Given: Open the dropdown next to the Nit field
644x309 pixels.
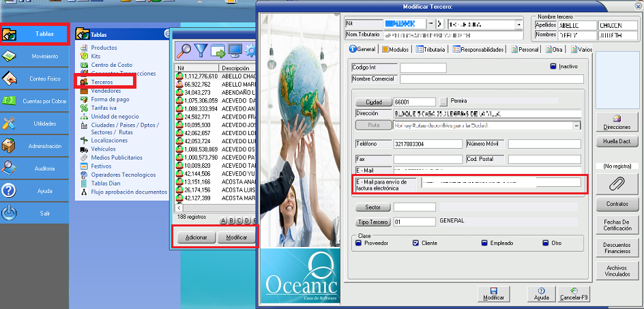Looking at the screenshot, I should pos(430,24).
